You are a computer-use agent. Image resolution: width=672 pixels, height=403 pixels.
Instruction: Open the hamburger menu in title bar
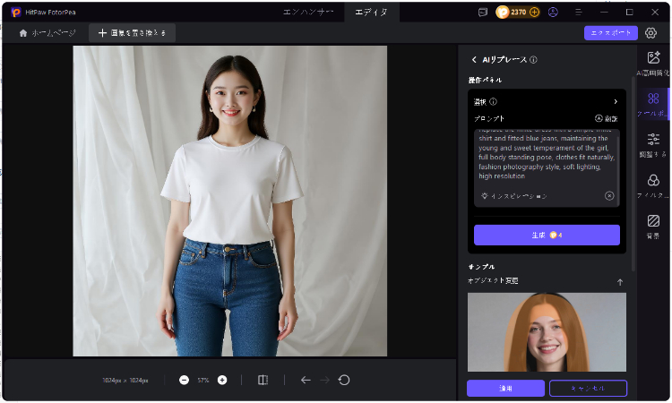(x=579, y=12)
